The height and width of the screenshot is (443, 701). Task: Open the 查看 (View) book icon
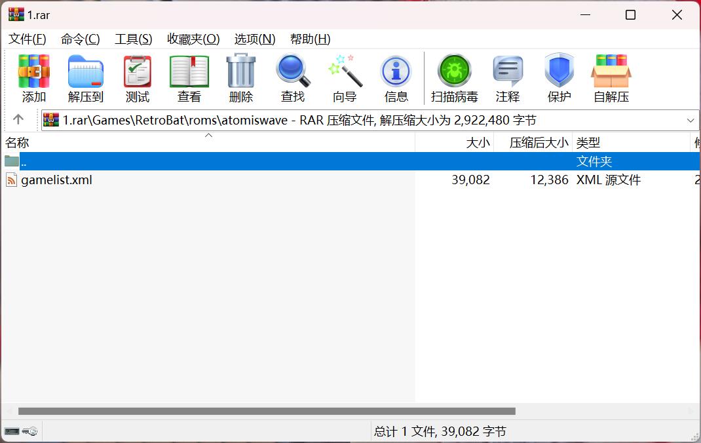[x=189, y=78]
